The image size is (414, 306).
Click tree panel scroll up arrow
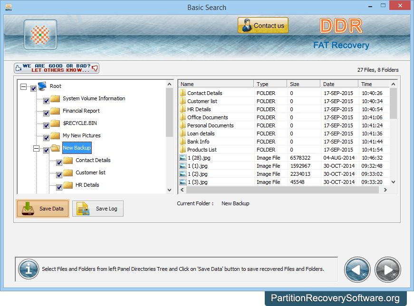(x=170, y=84)
